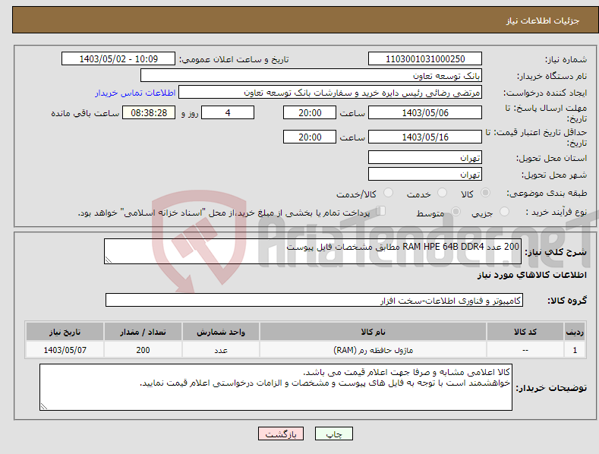Click label گروه کالا
This screenshot has width=599, height=454.
coord(567,301)
